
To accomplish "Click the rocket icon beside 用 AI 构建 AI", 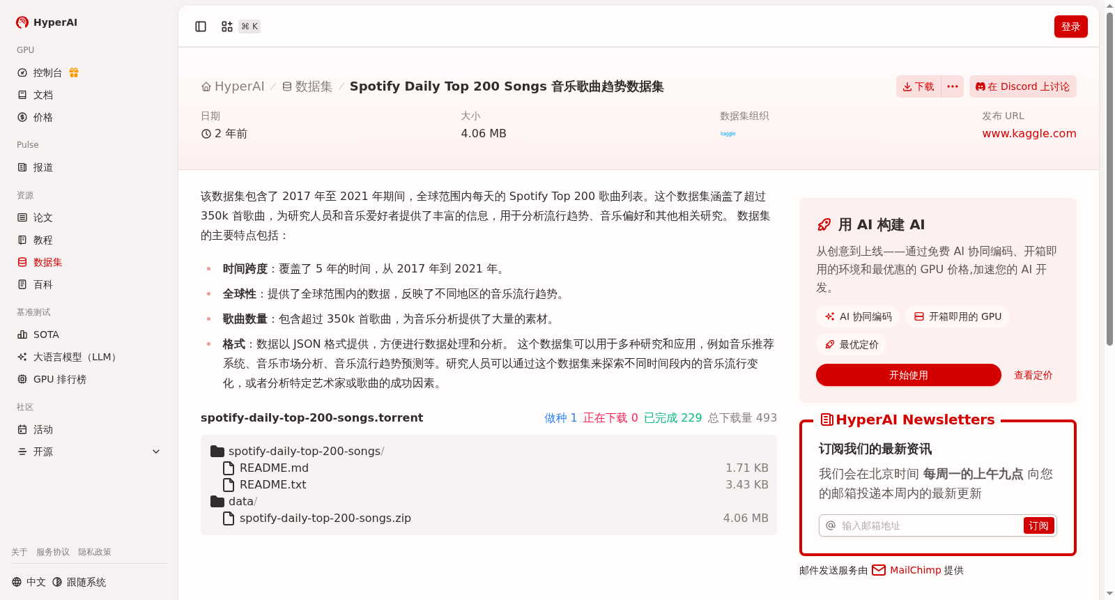I will coord(824,224).
